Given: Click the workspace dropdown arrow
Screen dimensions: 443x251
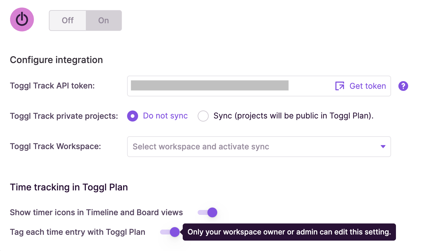Looking at the screenshot, I should [383, 147].
